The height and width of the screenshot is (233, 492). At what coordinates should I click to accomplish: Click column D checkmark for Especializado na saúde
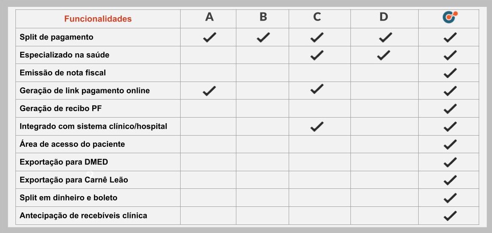[x=383, y=55]
